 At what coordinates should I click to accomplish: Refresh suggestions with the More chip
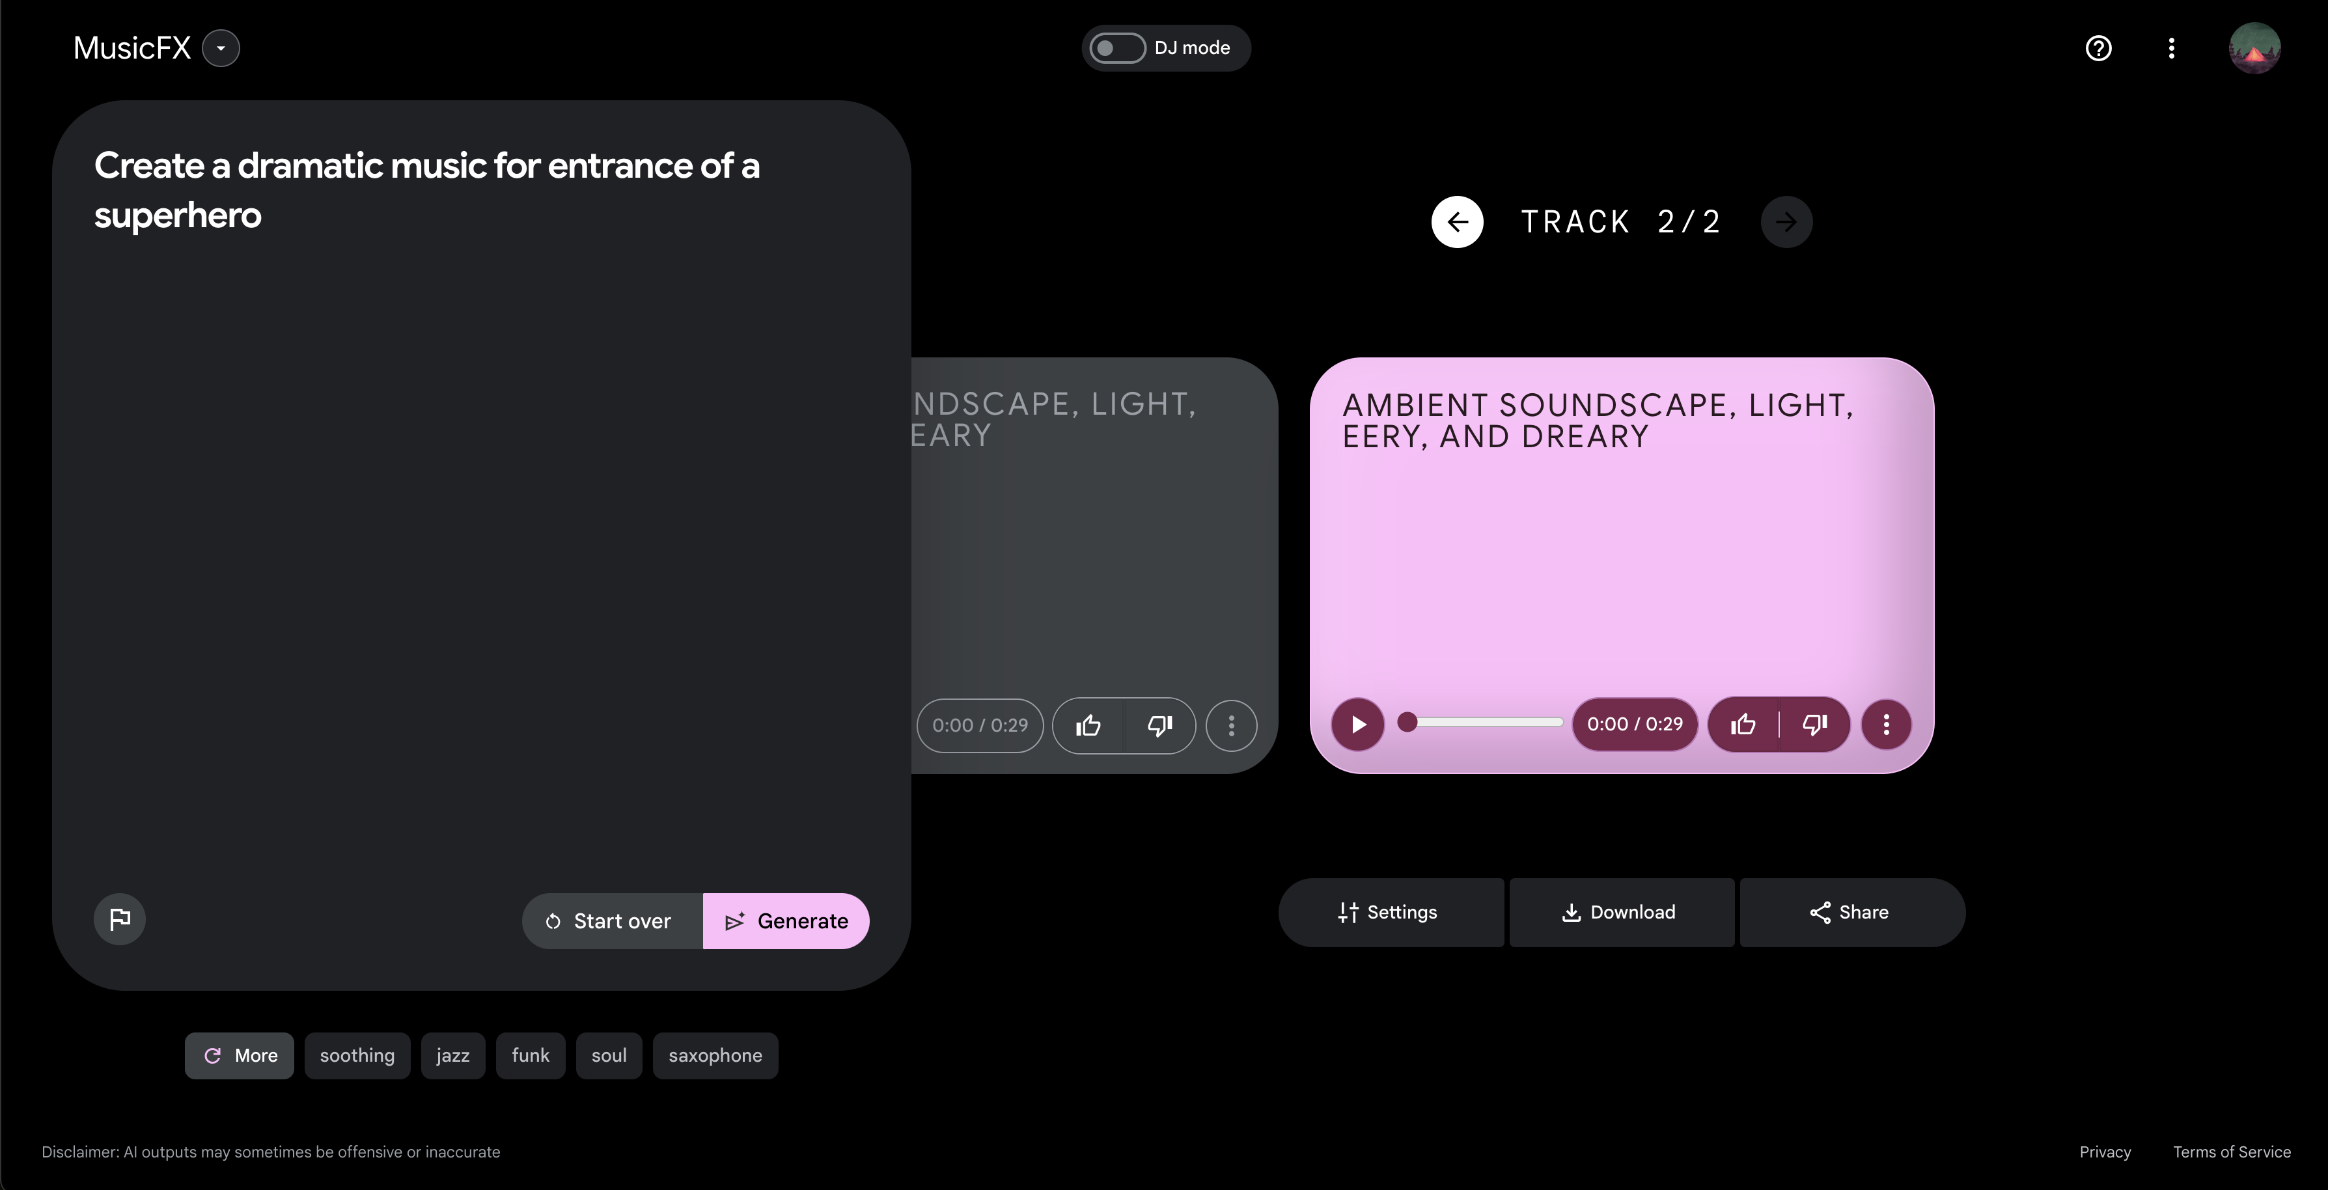tap(240, 1055)
